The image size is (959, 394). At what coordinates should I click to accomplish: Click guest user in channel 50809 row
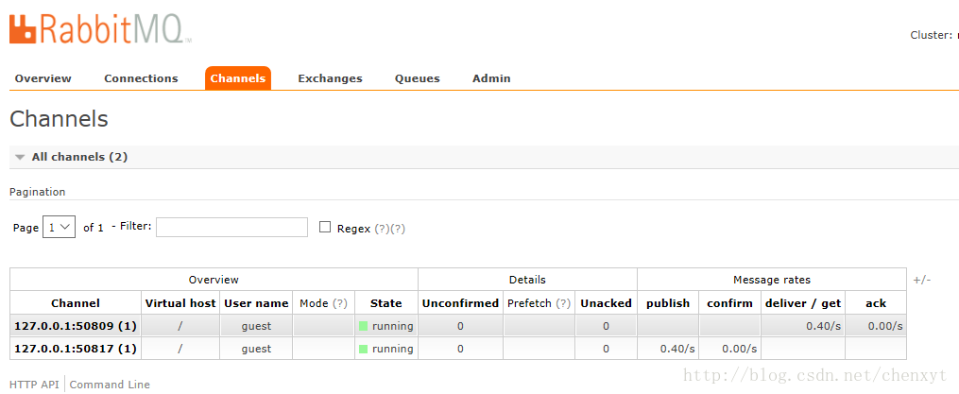[256, 326]
